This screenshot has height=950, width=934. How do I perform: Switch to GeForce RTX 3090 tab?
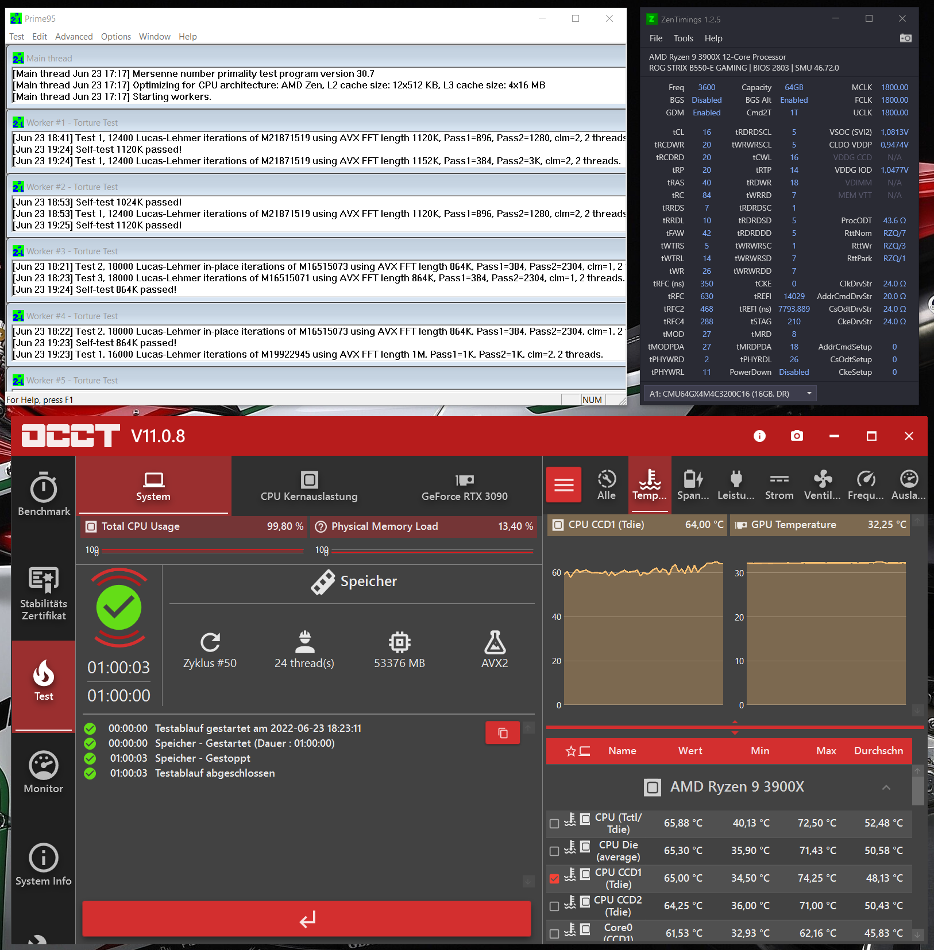click(465, 486)
